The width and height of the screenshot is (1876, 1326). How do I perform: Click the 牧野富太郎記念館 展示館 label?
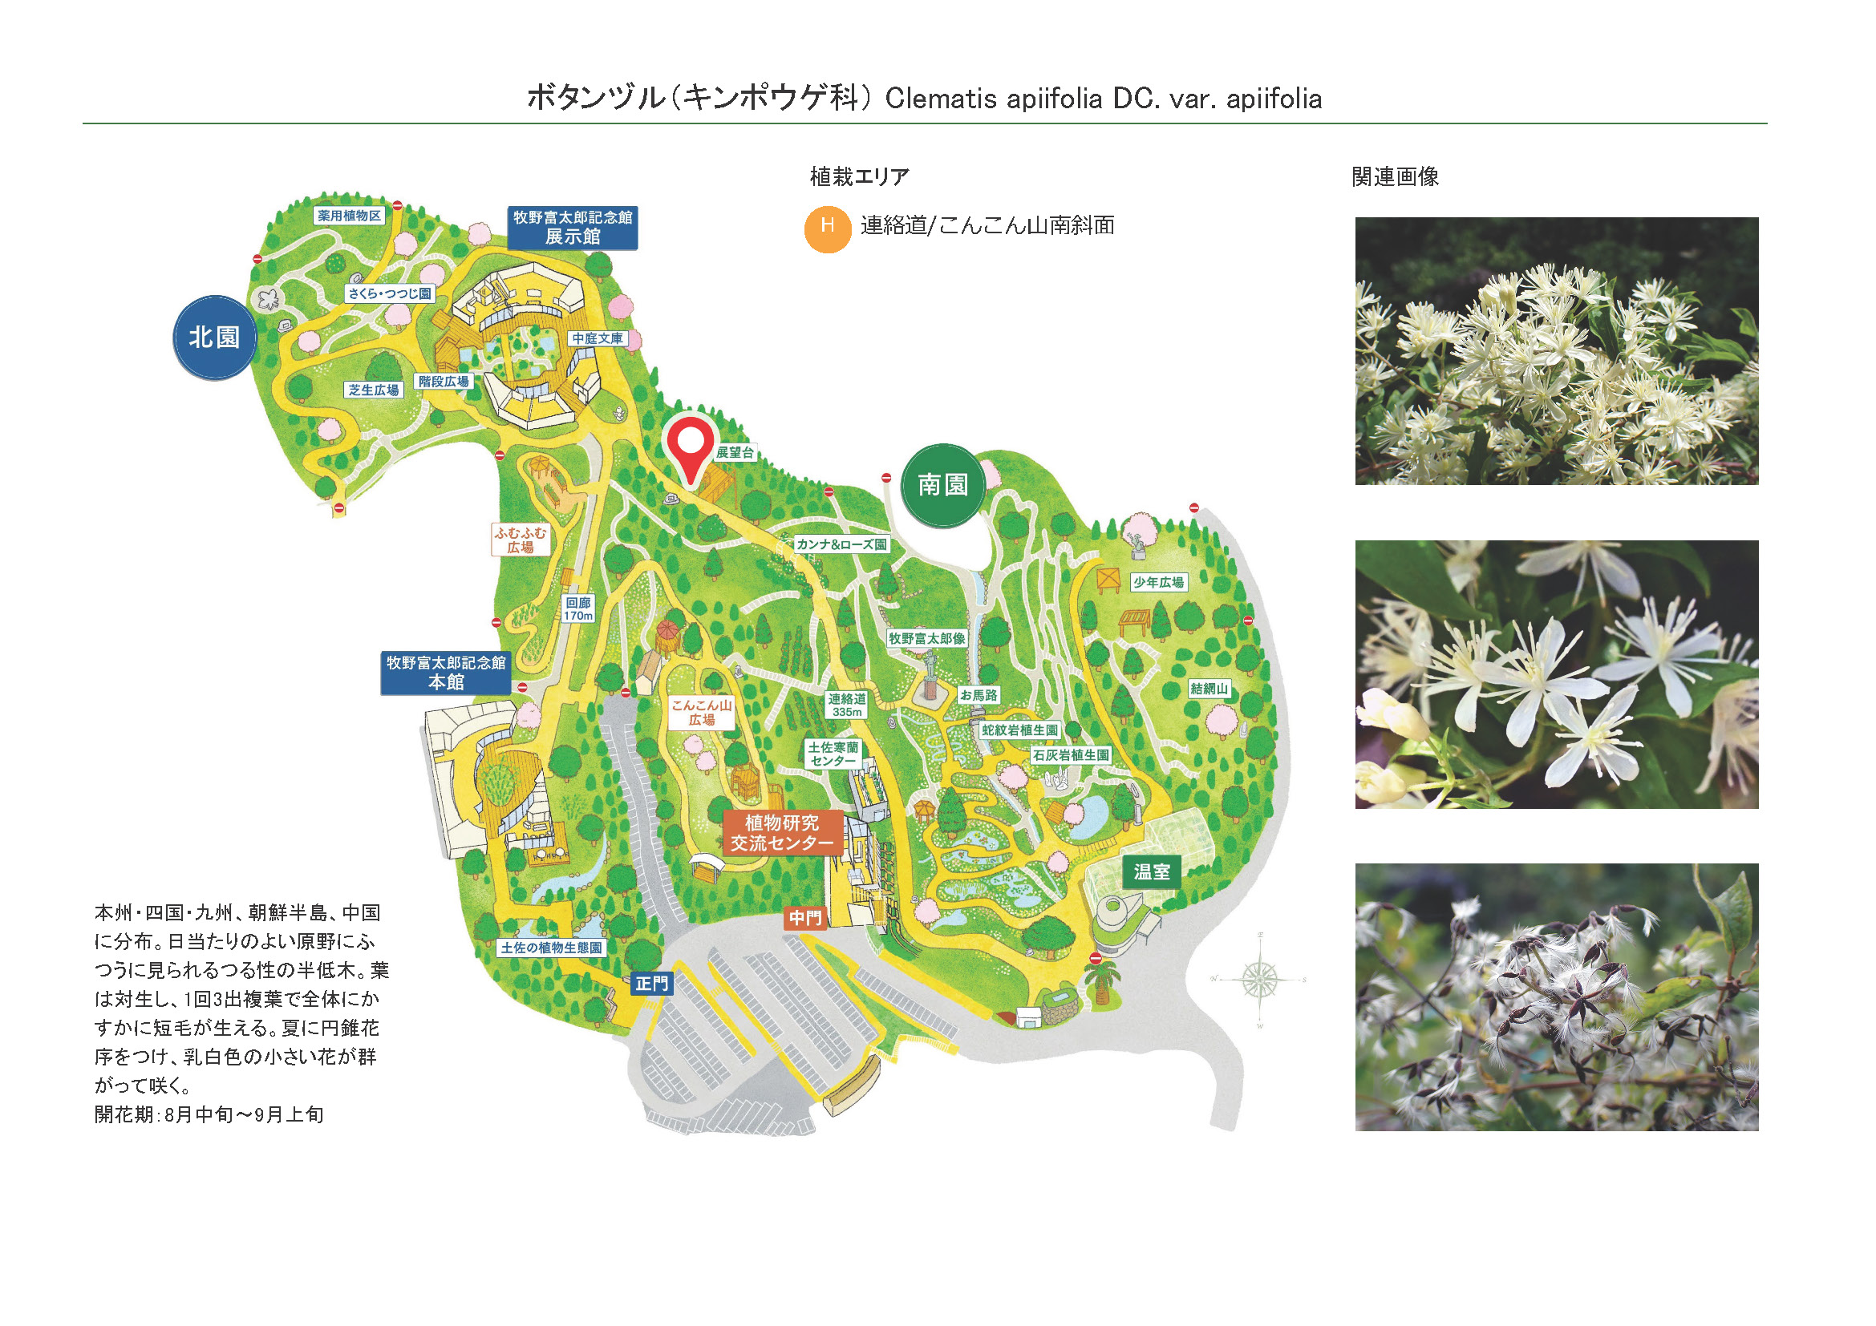(x=572, y=227)
